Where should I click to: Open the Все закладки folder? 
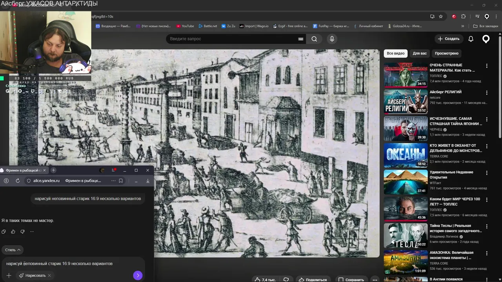(x=486, y=26)
